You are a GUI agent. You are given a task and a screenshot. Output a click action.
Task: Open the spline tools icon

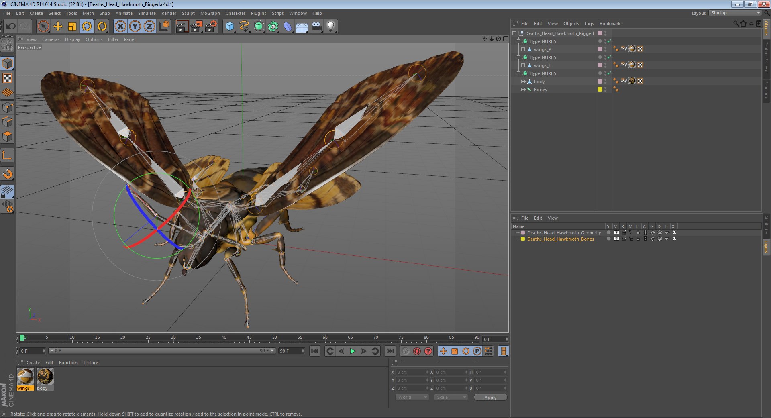point(244,27)
